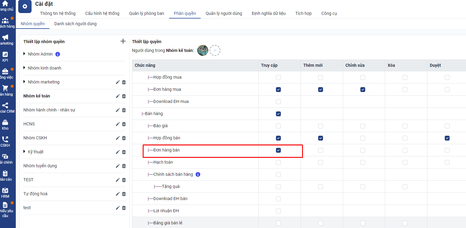The width and height of the screenshot is (466, 228).
Task: Open the KPI module in sidebar
Action: [5, 56]
